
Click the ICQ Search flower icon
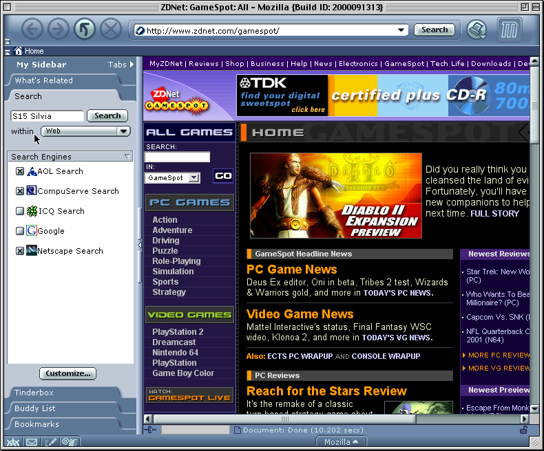(x=32, y=211)
